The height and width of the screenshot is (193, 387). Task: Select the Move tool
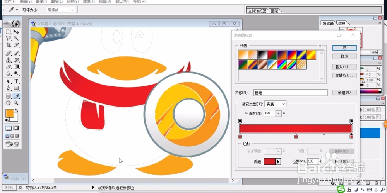point(16,32)
